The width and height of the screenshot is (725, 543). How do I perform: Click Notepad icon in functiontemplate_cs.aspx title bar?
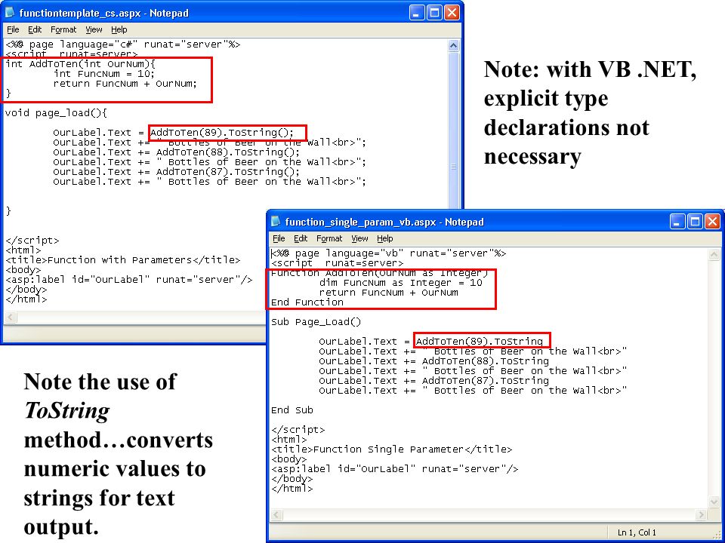click(10, 13)
